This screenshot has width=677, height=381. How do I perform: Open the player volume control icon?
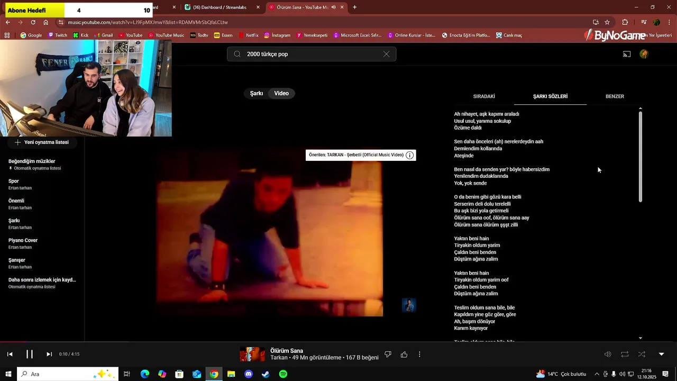point(608,354)
